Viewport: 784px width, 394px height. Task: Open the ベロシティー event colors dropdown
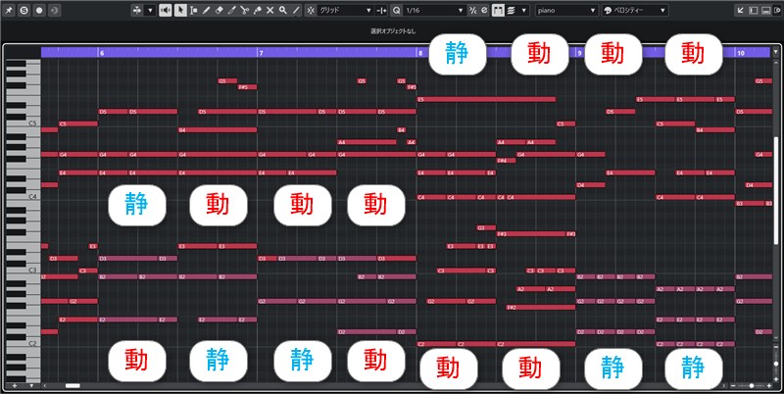[634, 10]
